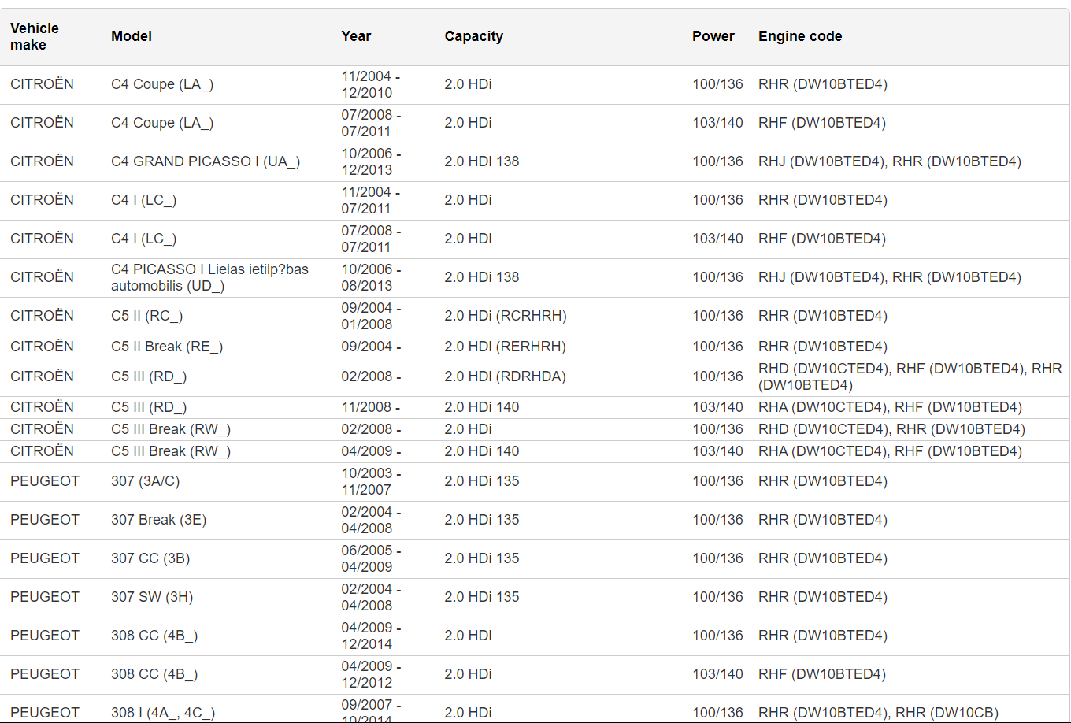Click the Power column header

[713, 36]
